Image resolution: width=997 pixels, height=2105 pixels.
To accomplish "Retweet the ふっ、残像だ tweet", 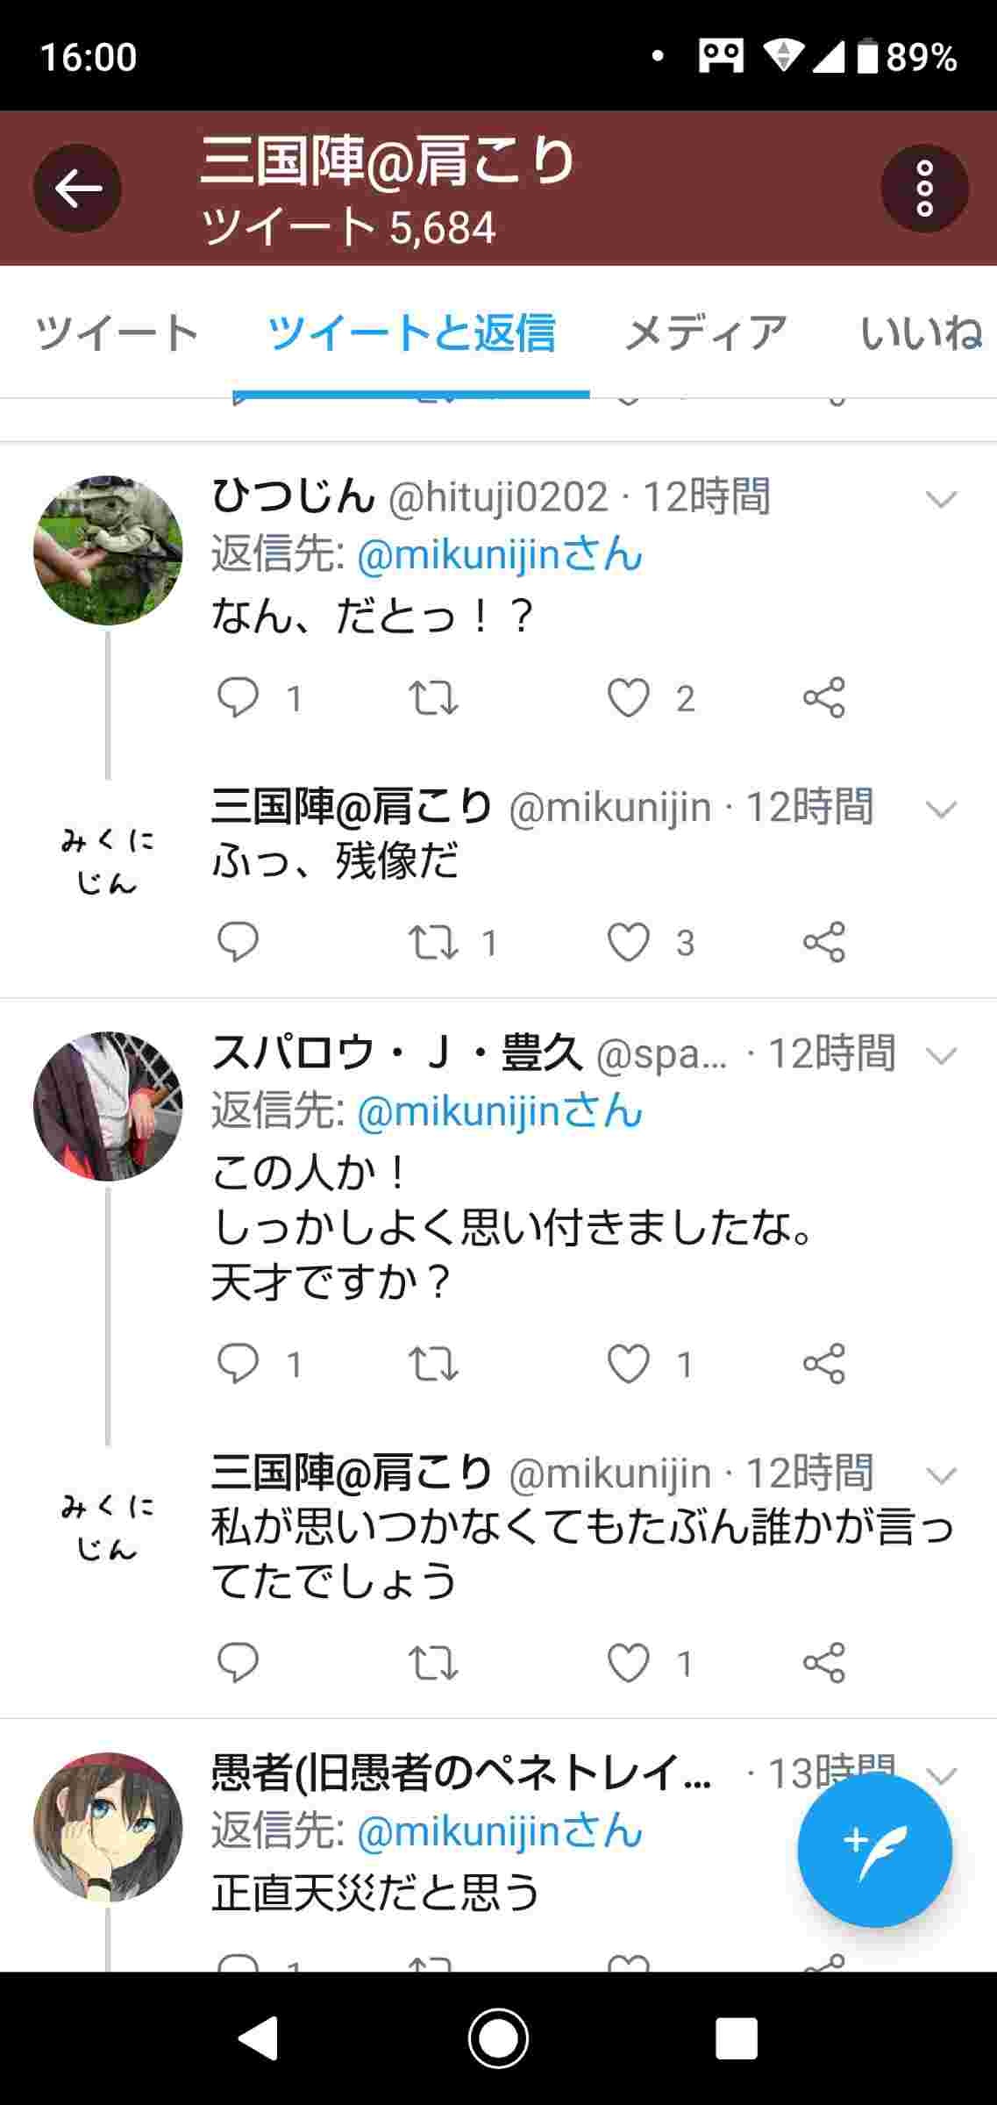I will click(x=433, y=943).
